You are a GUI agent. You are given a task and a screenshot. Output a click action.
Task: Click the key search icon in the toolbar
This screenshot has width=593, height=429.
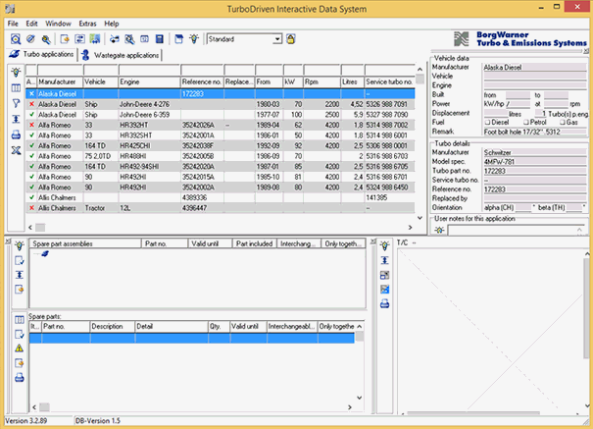(x=46, y=39)
